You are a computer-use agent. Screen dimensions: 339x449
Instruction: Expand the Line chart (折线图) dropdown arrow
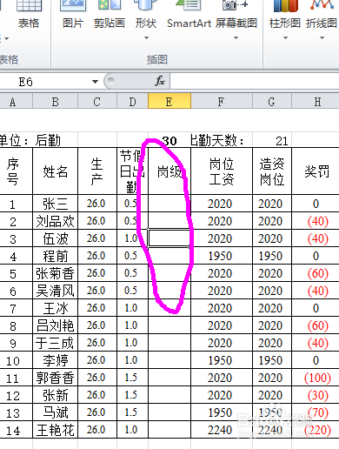point(322,37)
